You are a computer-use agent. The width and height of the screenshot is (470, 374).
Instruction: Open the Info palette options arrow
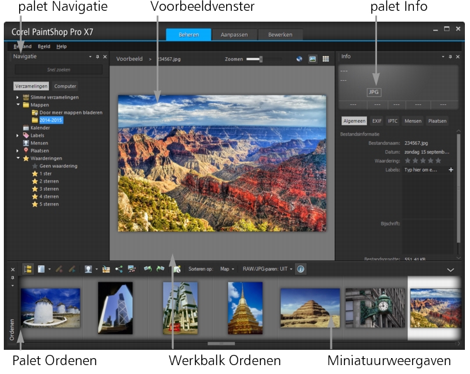click(x=443, y=57)
